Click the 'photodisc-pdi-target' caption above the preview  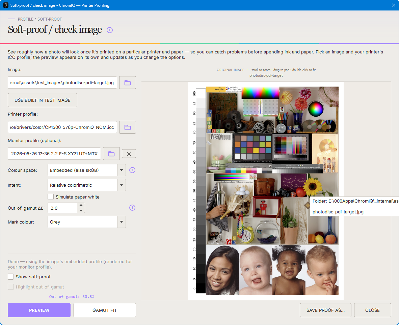(x=266, y=75)
